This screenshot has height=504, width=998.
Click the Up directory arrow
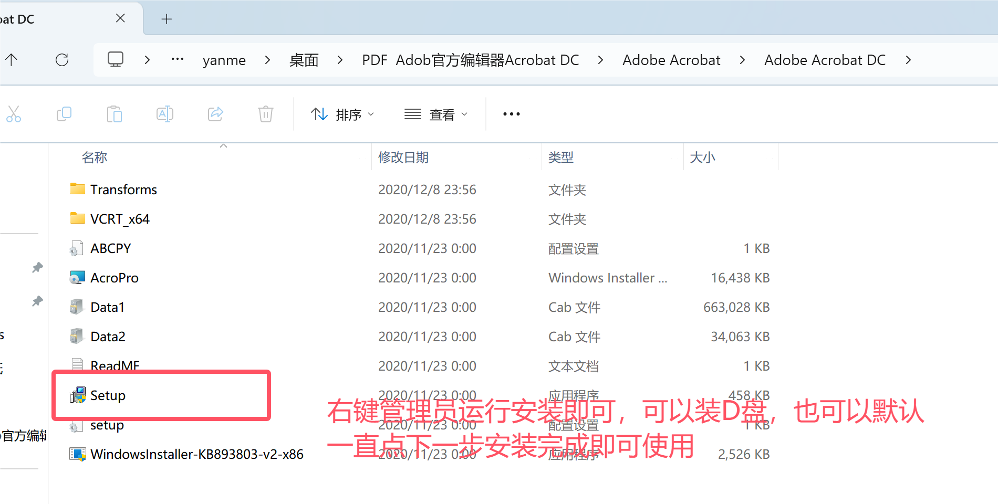(x=12, y=60)
